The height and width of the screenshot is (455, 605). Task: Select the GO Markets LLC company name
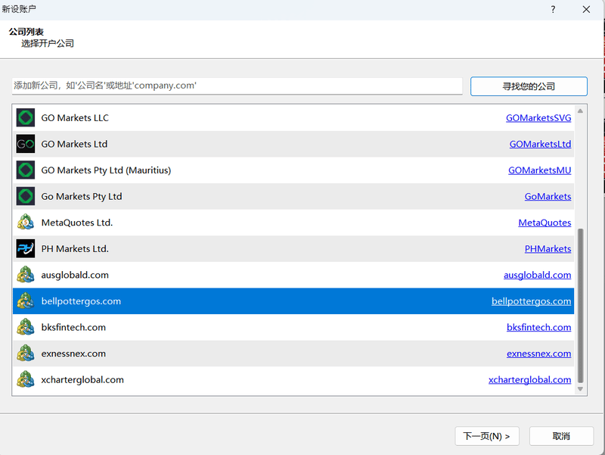click(x=75, y=118)
